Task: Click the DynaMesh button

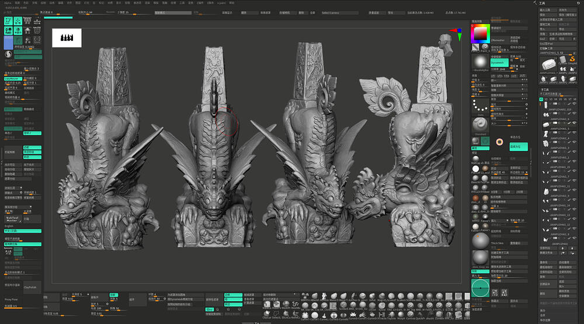Action: click(499, 61)
